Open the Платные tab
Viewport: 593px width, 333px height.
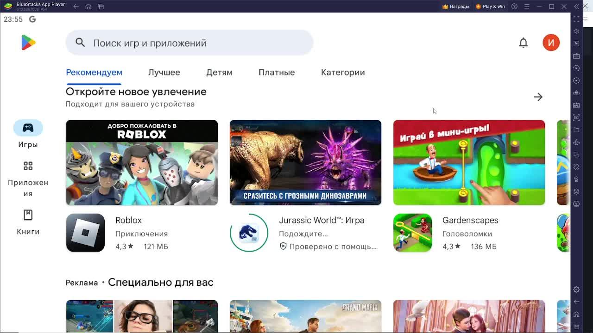tap(277, 72)
